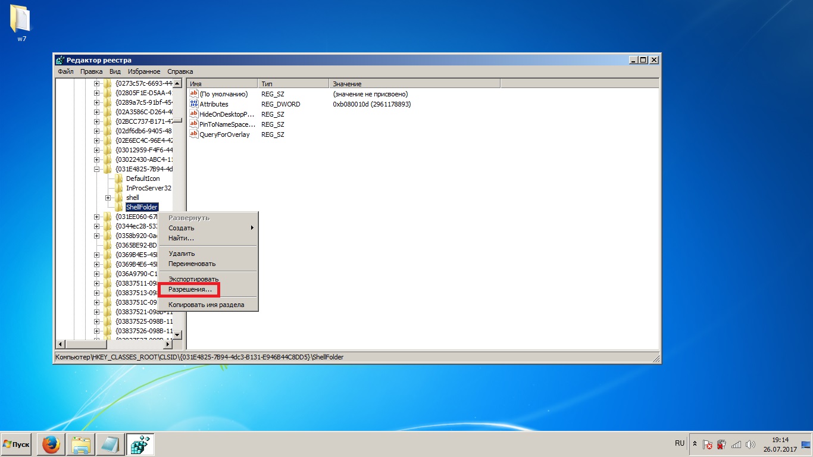The height and width of the screenshot is (457, 813).
Task: Expand the {02E6EC4C-96E4 key
Action: pyautogui.click(x=96, y=140)
